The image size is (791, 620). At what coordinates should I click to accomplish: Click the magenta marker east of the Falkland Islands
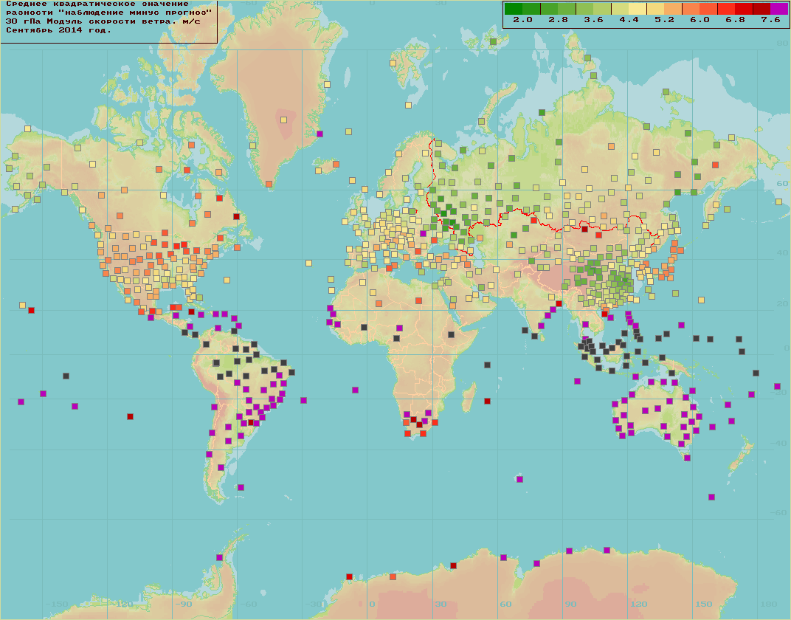click(241, 487)
